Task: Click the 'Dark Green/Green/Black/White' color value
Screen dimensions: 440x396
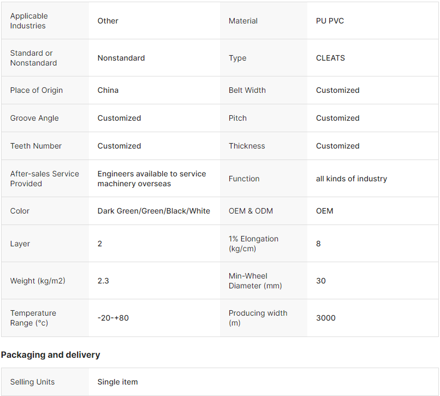Action: (x=154, y=211)
